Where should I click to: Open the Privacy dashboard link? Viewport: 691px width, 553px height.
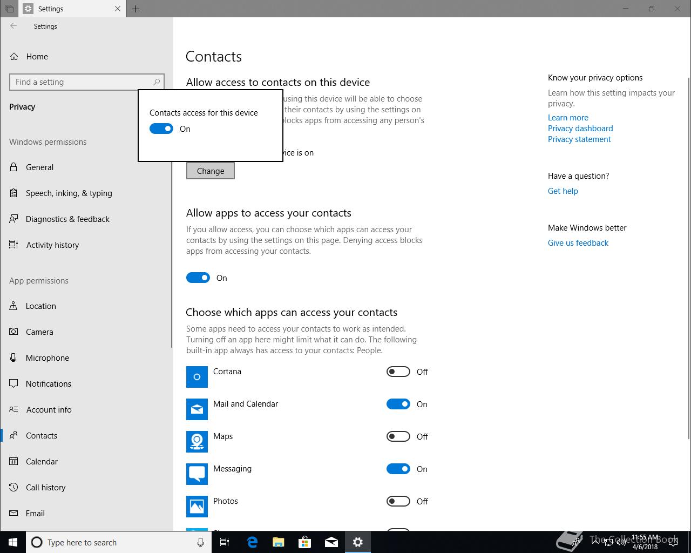[580, 129]
